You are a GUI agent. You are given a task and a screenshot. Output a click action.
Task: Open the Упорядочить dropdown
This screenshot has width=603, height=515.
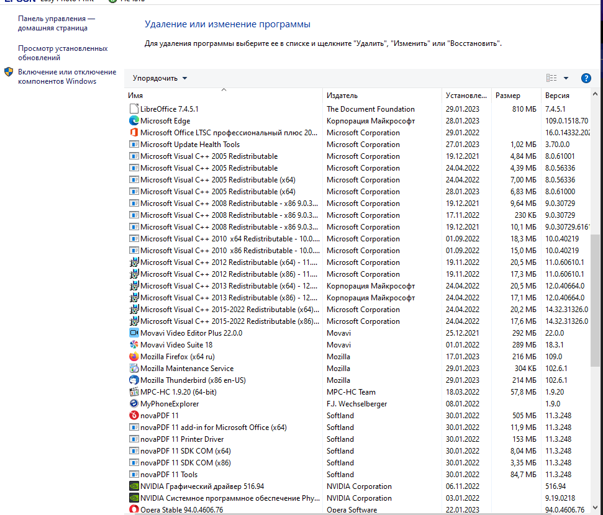point(160,78)
